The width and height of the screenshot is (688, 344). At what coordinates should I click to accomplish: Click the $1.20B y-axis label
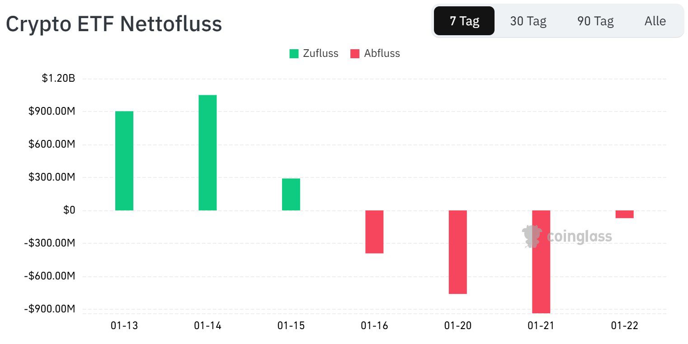click(x=58, y=79)
